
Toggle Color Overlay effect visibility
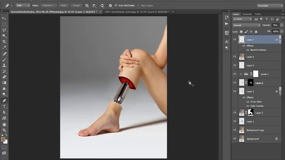click(248, 106)
